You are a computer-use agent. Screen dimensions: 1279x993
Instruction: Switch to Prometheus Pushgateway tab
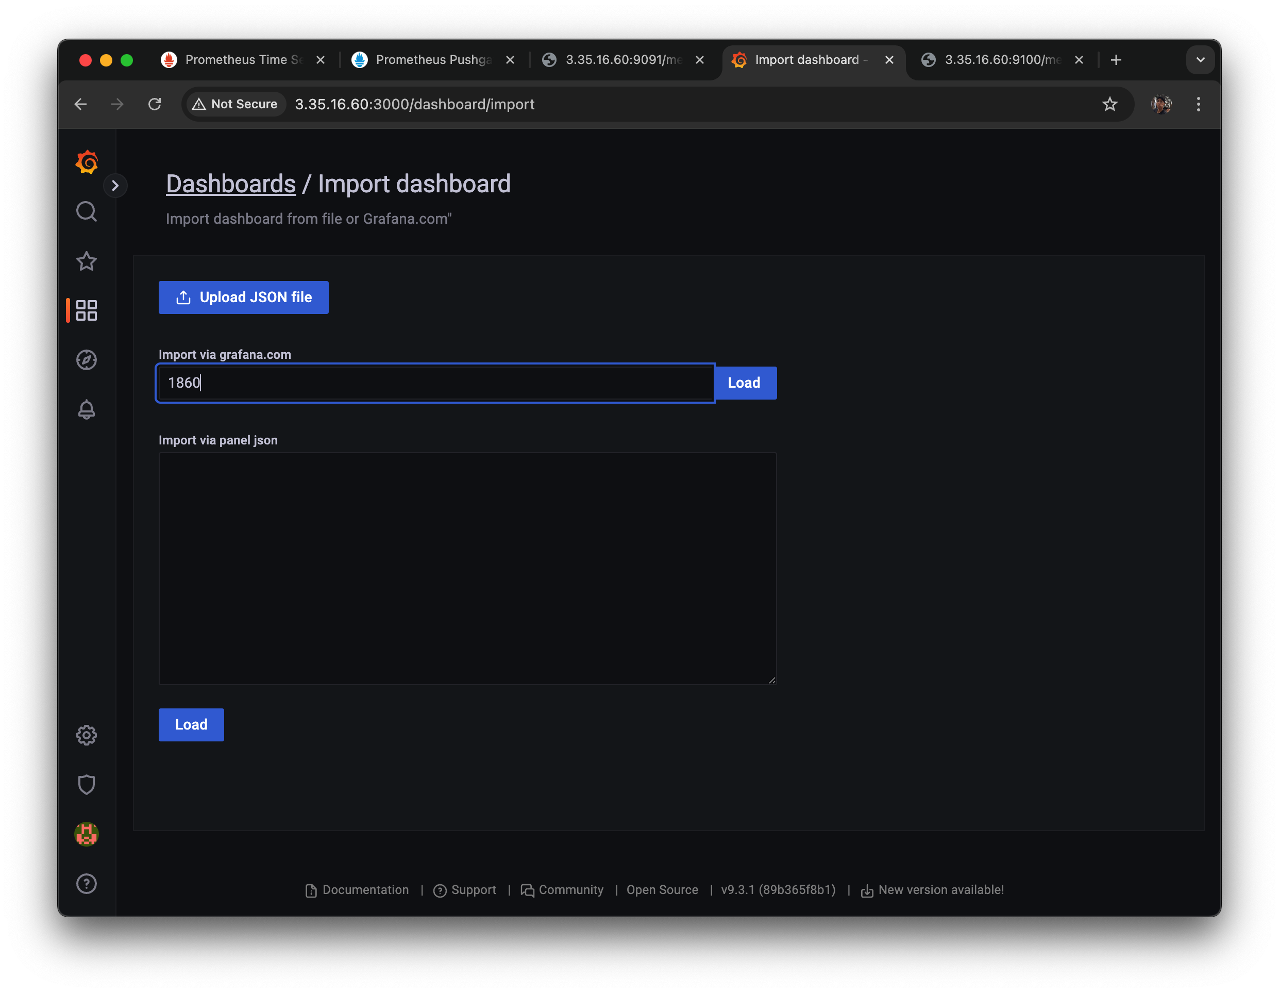432,60
